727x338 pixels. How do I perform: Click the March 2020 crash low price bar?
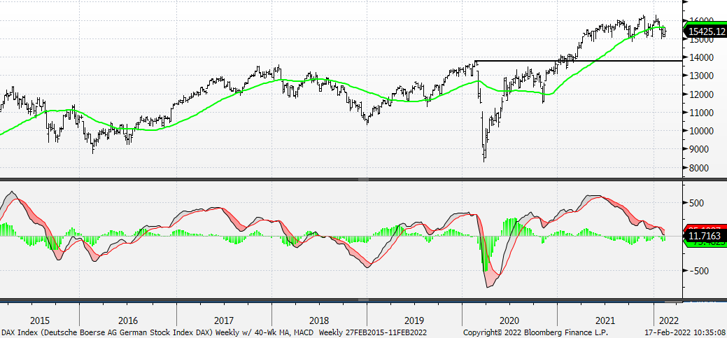click(484, 153)
